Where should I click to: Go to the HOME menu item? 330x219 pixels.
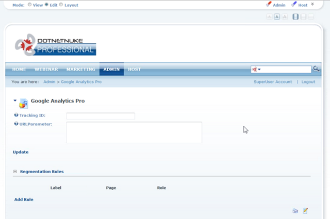point(19,69)
